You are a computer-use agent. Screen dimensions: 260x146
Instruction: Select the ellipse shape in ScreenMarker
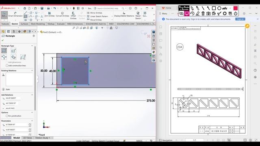coord(219,8)
